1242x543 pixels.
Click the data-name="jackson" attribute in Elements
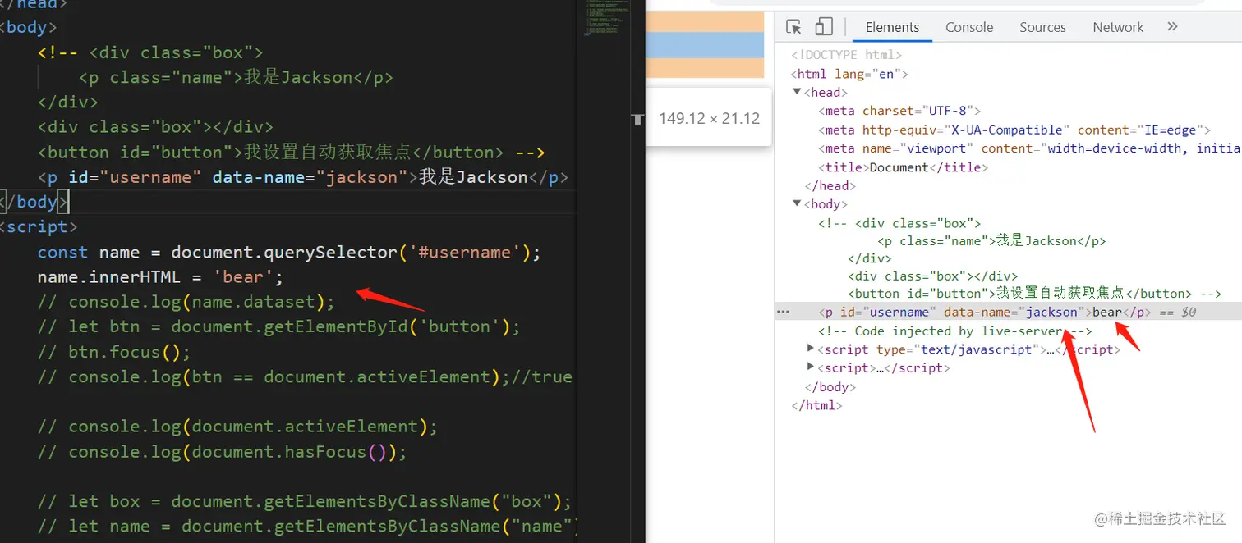coord(1014,312)
